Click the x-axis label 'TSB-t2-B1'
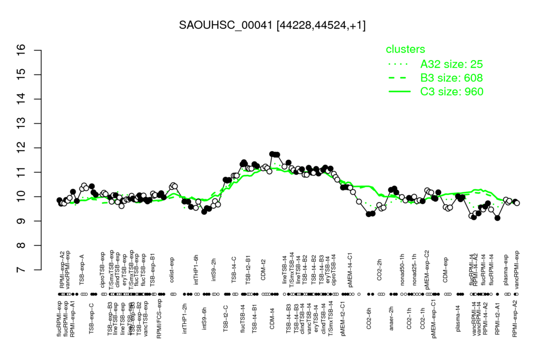 point(248,269)
